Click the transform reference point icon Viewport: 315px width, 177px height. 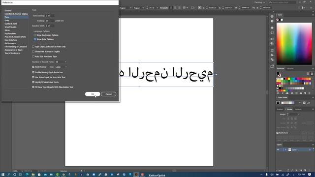199,8
